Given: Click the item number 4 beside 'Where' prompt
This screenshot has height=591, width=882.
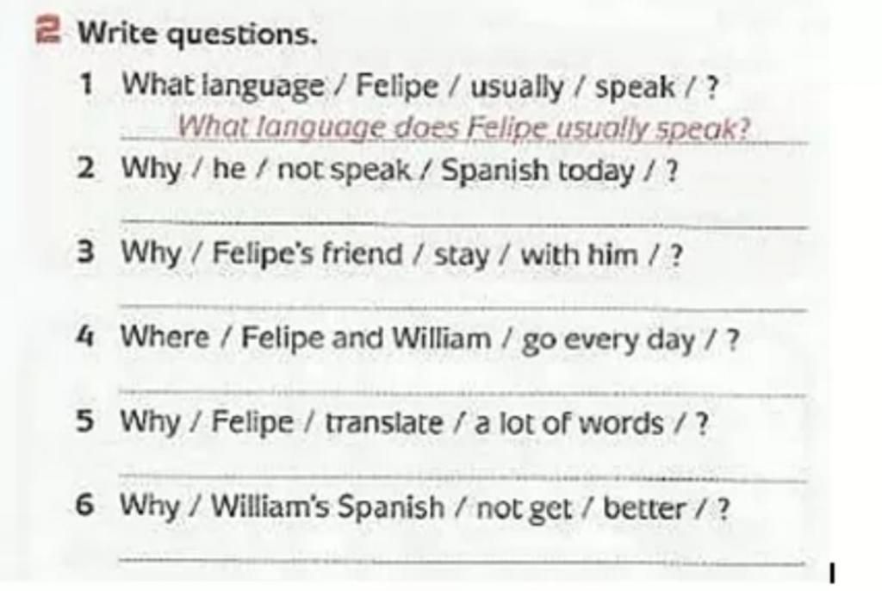Looking at the screenshot, I should 85,337.
